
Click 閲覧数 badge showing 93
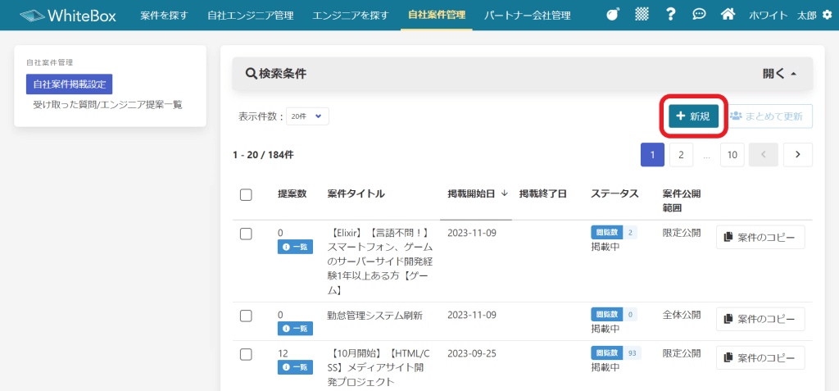(616, 353)
